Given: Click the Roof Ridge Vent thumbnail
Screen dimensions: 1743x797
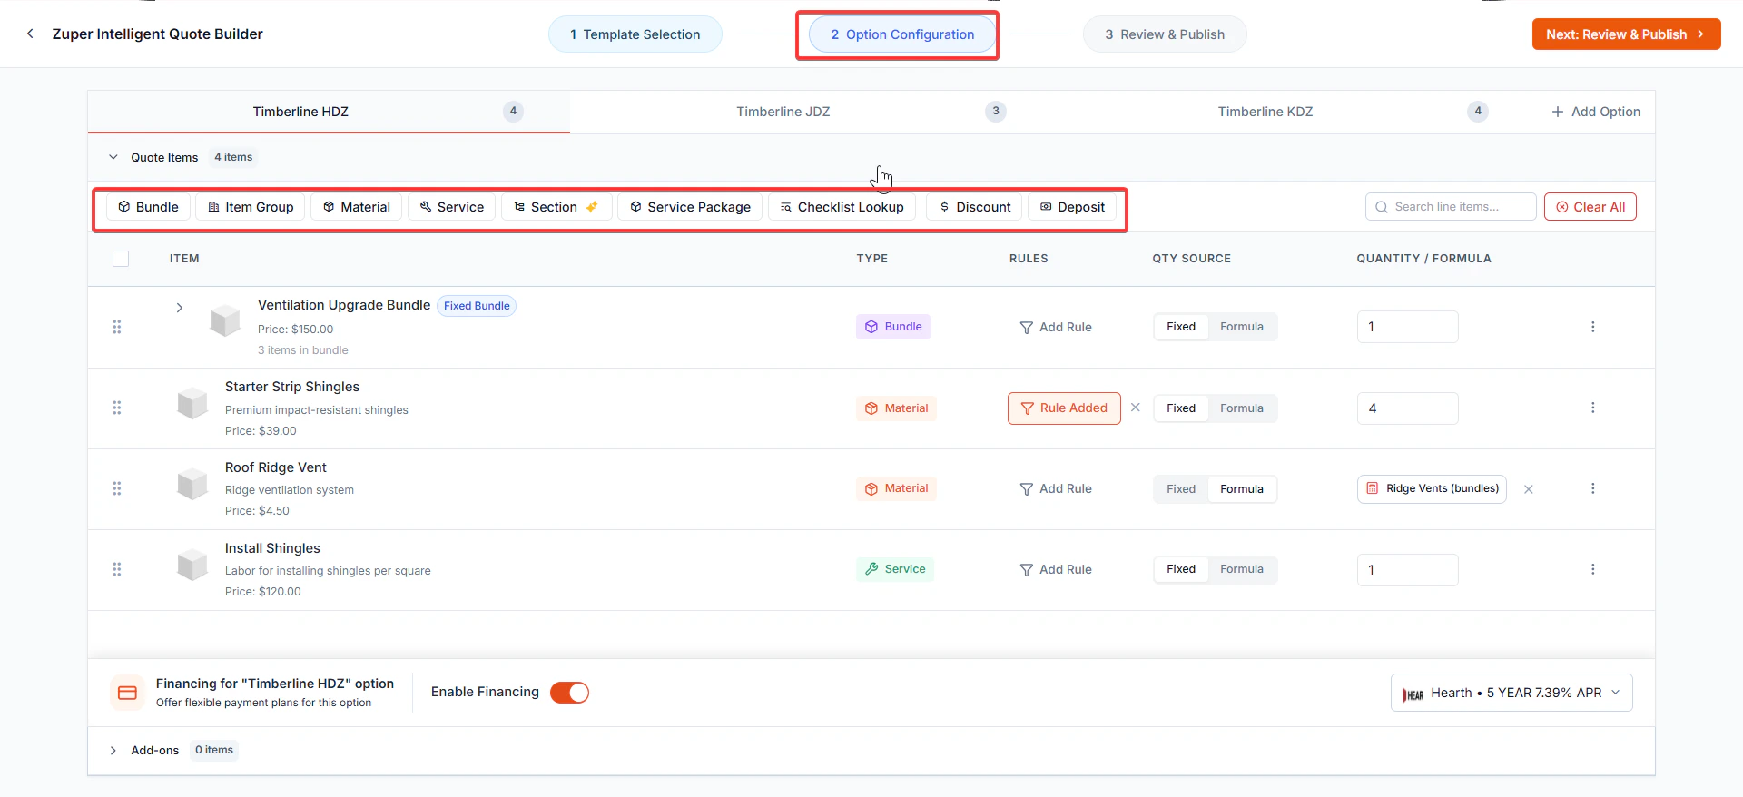Looking at the screenshot, I should (192, 484).
